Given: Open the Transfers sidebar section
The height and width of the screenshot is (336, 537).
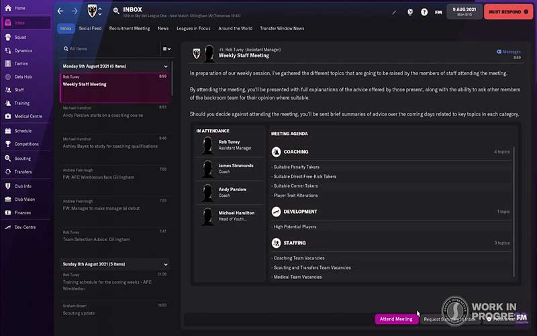Looking at the screenshot, I should (x=23, y=171).
